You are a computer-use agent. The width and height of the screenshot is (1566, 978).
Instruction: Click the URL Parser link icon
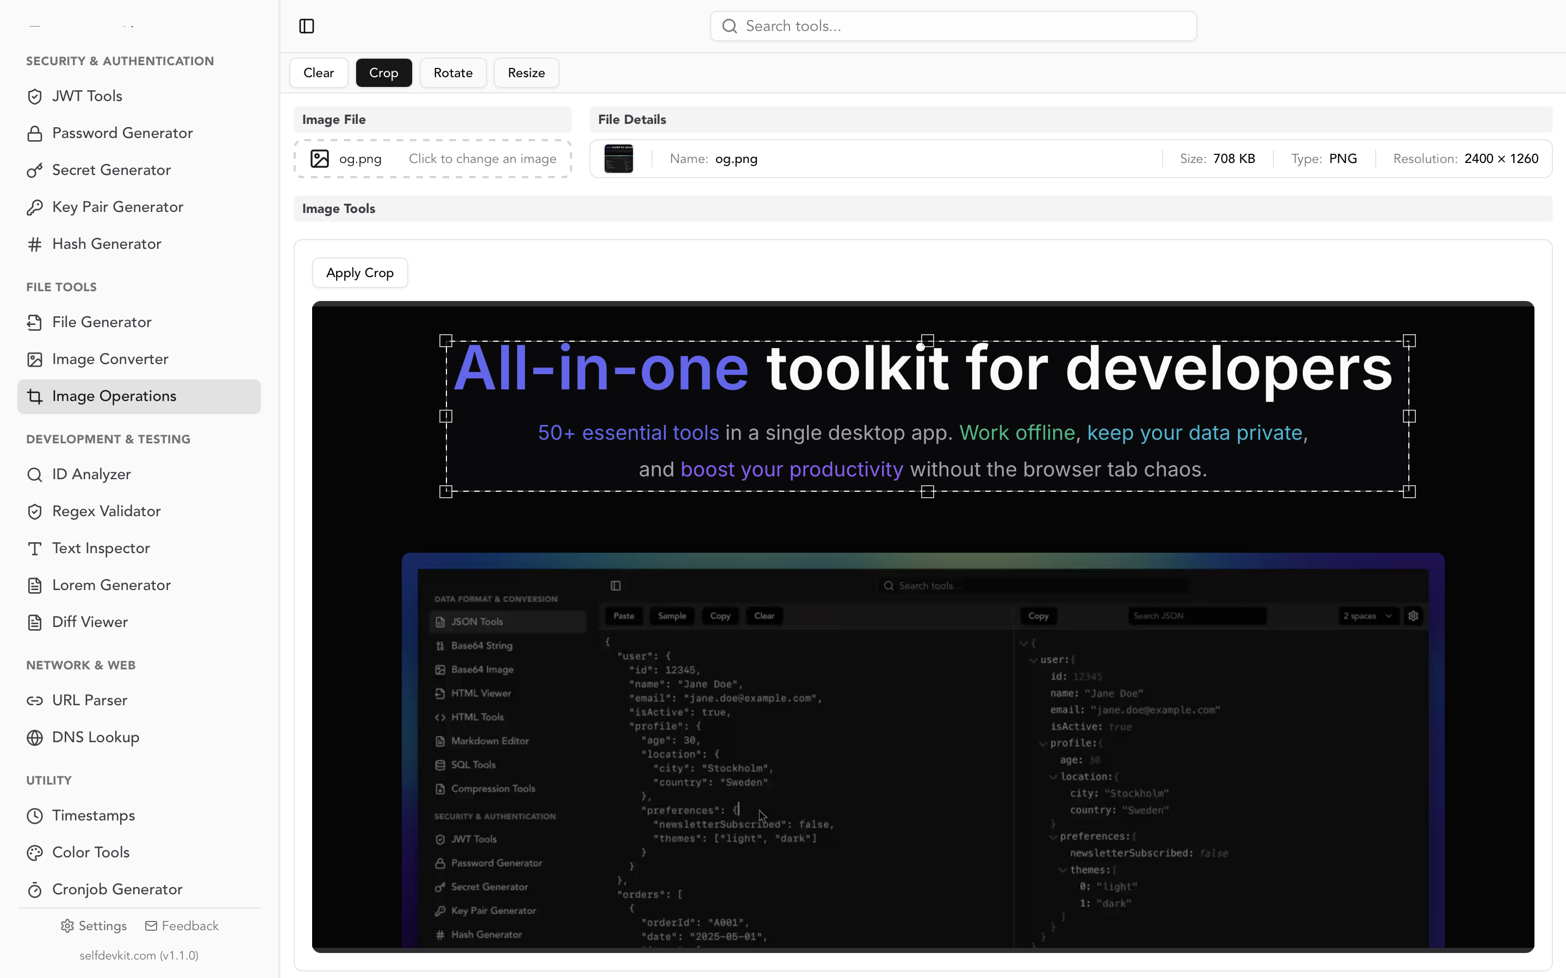pos(35,700)
